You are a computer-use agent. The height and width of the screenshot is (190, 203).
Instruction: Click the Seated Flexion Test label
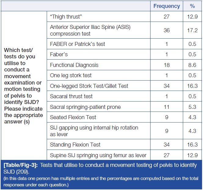(x=73, y=117)
